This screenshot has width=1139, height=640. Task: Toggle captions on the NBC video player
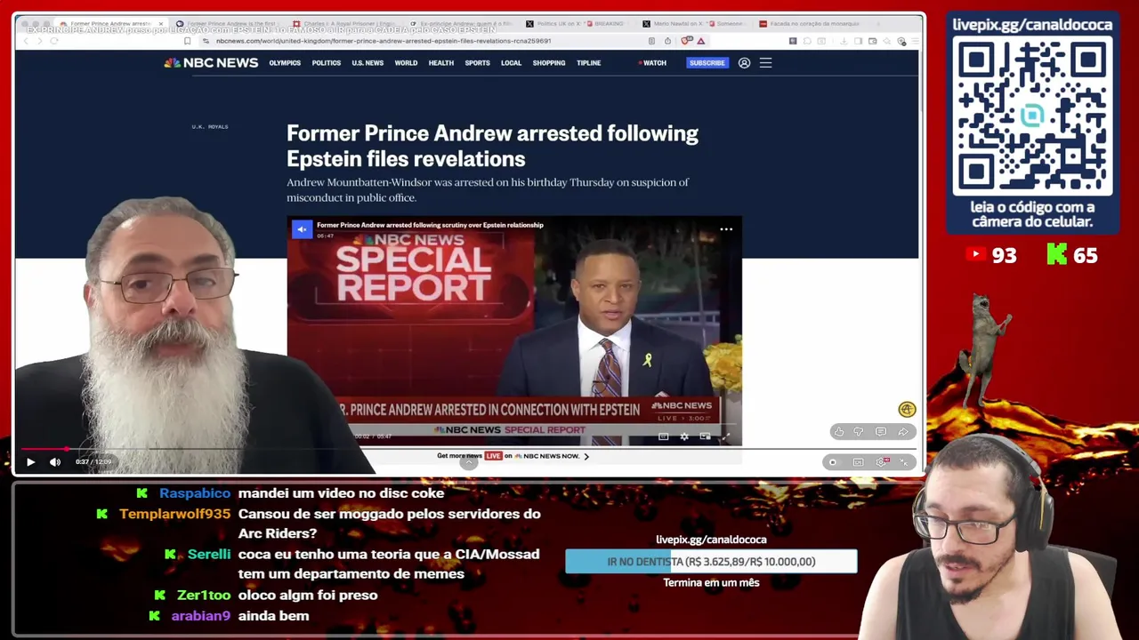click(663, 436)
